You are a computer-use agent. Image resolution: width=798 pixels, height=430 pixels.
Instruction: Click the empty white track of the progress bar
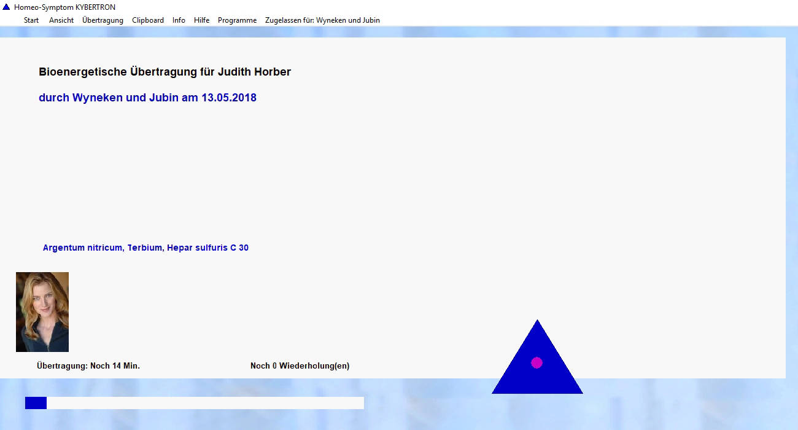pos(205,403)
